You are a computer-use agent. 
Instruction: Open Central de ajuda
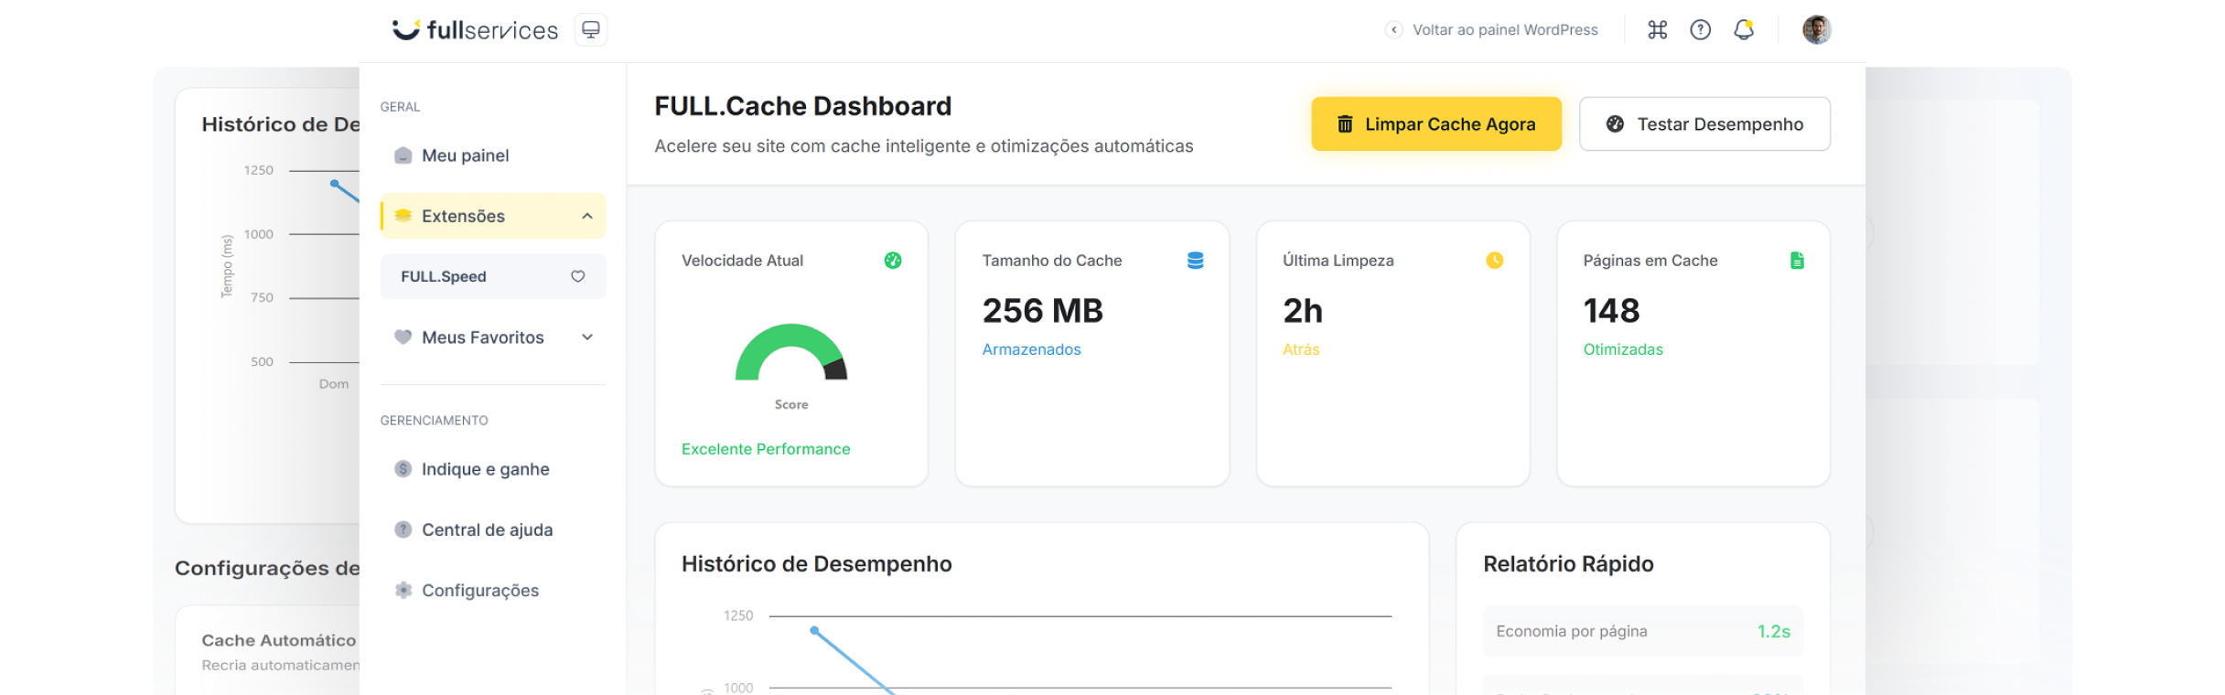click(487, 529)
